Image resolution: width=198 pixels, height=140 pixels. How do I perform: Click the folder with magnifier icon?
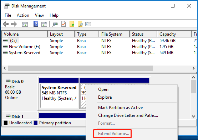pyautogui.click(x=80, y=24)
